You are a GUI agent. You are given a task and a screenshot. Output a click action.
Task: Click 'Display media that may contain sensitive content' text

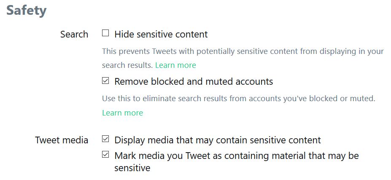[x=217, y=140]
